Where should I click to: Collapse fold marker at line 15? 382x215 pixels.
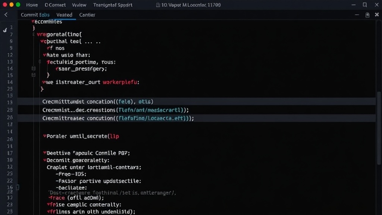[x=34, y=75]
